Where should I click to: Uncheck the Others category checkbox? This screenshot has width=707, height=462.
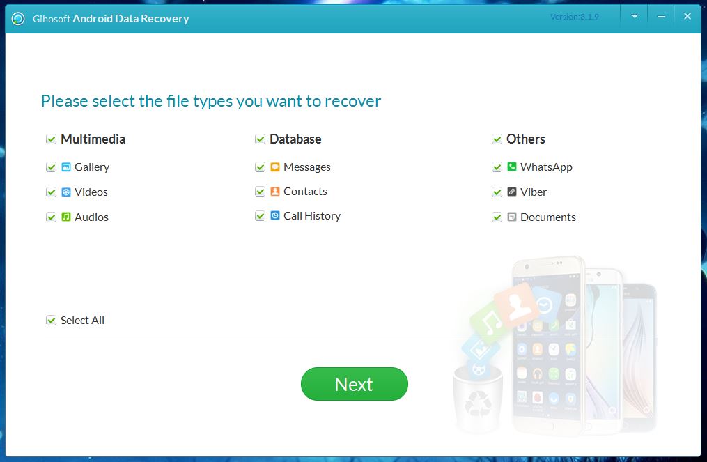[x=497, y=139]
